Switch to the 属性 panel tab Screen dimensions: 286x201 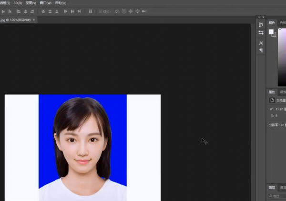[x=272, y=92]
